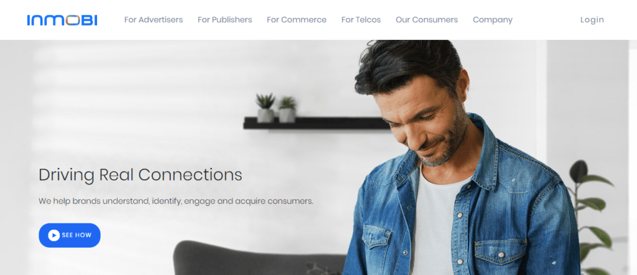Viewport: 637px width, 275px height.
Task: Click the InMobi logo
Action: pos(62,20)
